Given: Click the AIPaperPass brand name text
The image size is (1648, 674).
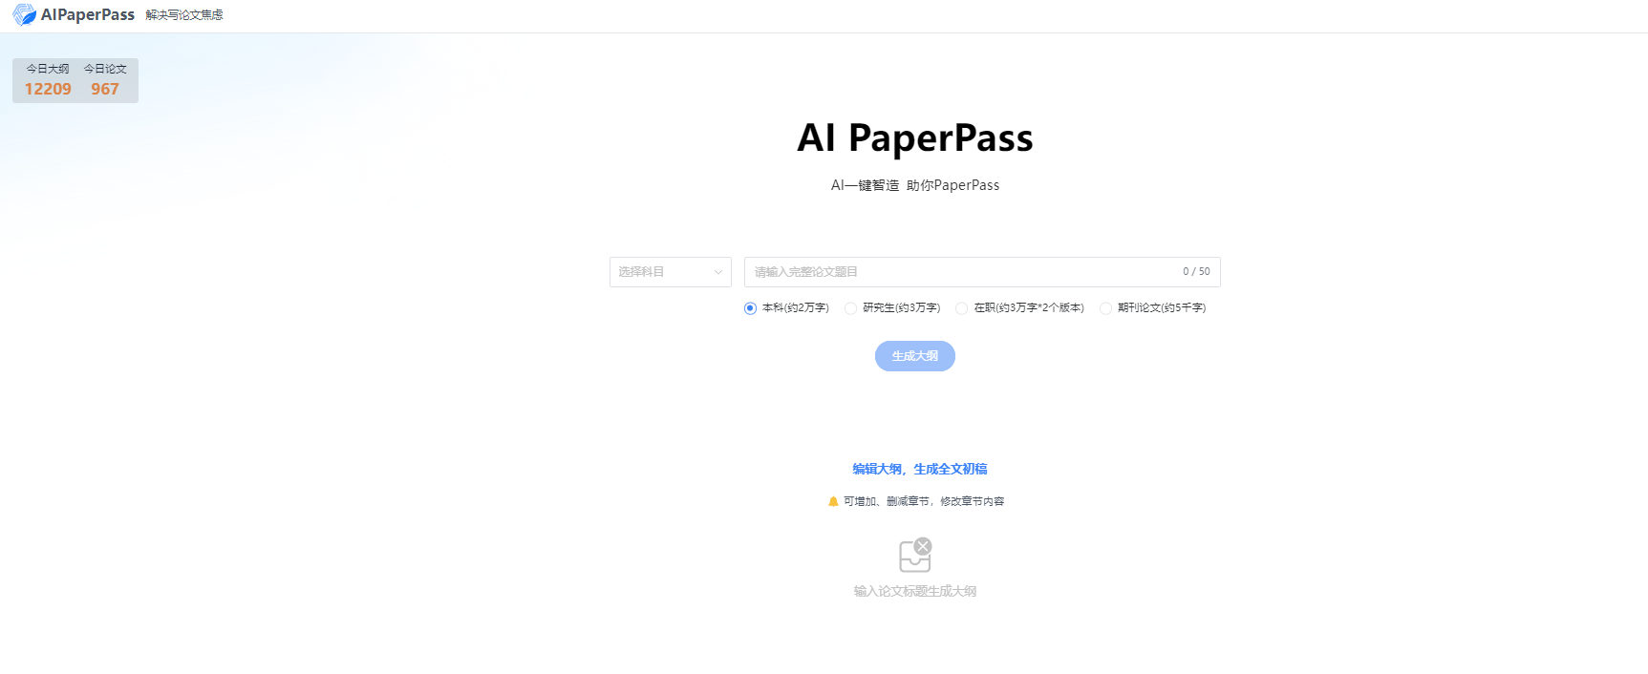Looking at the screenshot, I should tap(88, 15).
